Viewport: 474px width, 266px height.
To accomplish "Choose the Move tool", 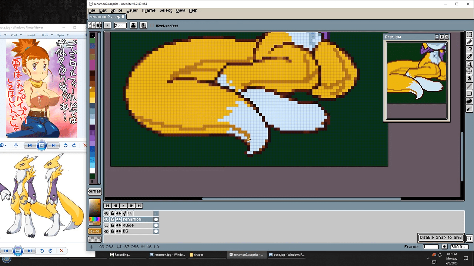I will pos(469,71).
